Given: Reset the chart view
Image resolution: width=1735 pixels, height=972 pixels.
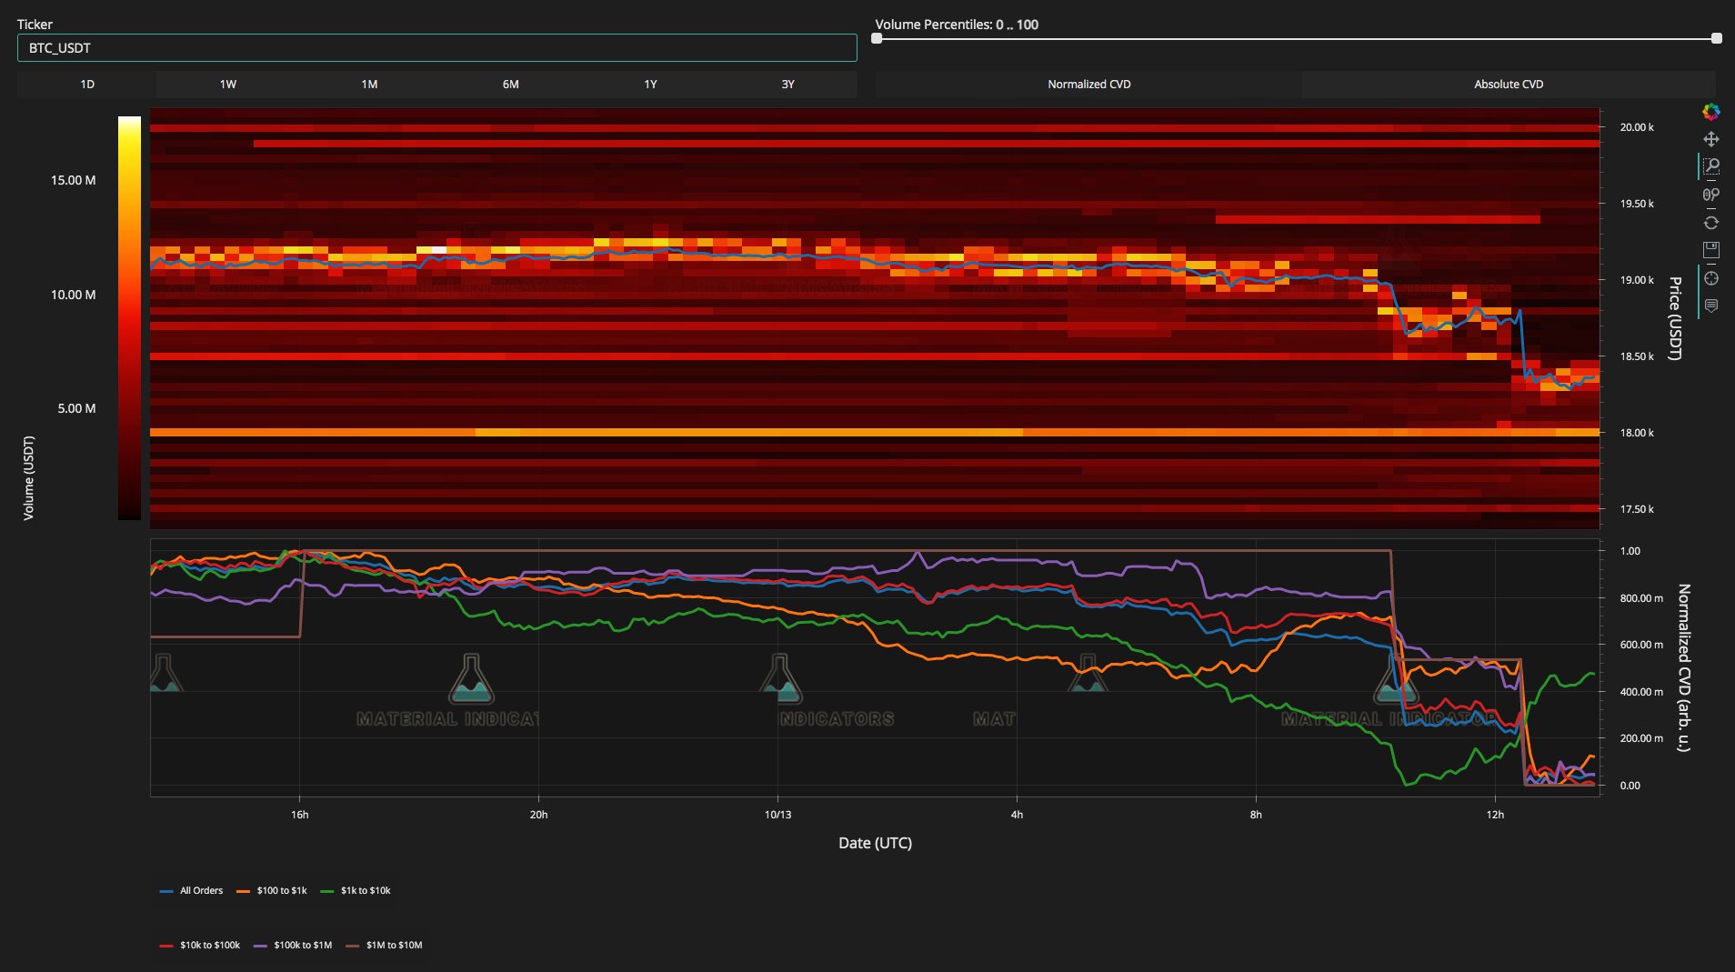Looking at the screenshot, I should click(x=1710, y=223).
